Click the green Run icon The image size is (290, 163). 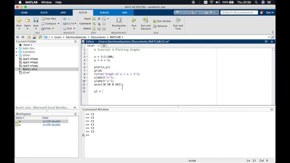pyautogui.click(x=134, y=20)
